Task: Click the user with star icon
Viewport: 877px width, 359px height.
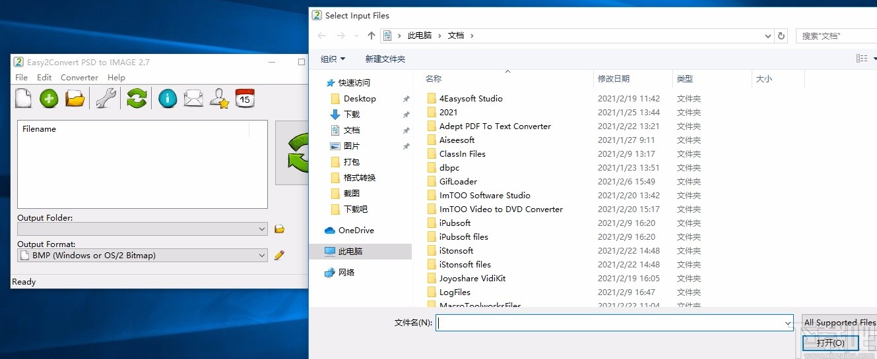Action: [219, 99]
